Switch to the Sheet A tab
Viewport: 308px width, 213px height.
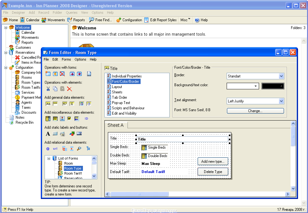[x=116, y=125]
